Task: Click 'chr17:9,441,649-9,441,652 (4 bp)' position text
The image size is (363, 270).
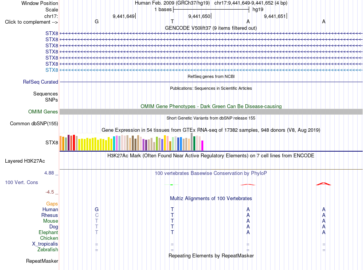Action: tap(251, 3)
